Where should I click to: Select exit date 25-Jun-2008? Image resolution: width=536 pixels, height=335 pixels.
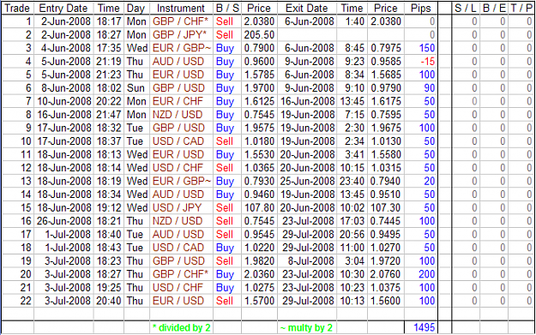[x=307, y=182]
